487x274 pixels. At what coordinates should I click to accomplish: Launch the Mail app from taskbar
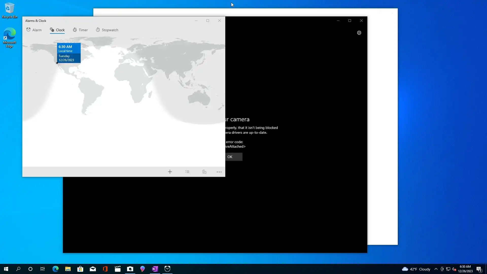point(93,269)
